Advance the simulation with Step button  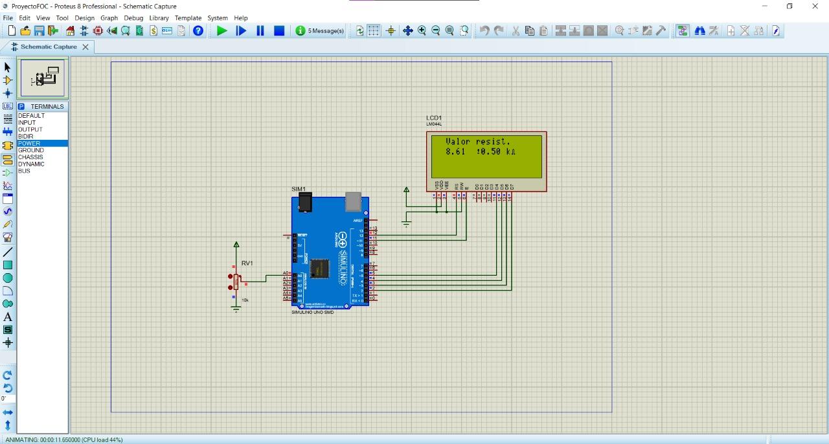[x=241, y=30]
